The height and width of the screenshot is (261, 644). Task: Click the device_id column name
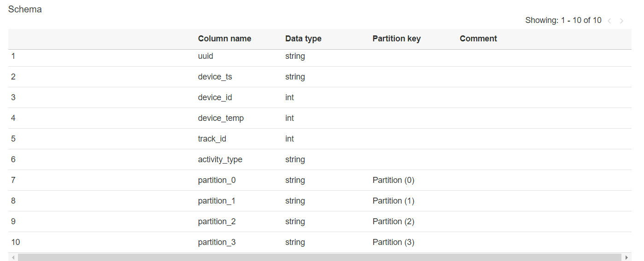click(x=215, y=97)
